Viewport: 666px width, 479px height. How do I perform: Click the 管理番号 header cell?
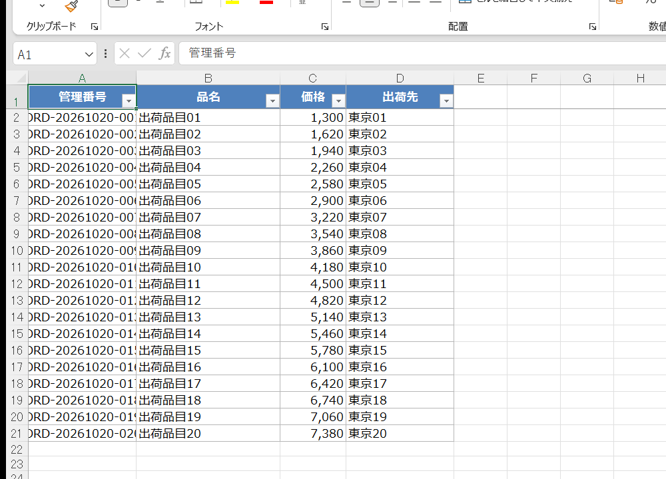pyautogui.click(x=82, y=96)
